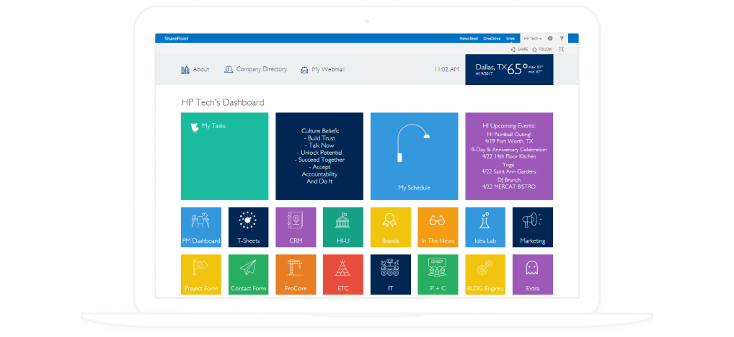
Task: Click the About buildings icon
Action: tap(185, 70)
